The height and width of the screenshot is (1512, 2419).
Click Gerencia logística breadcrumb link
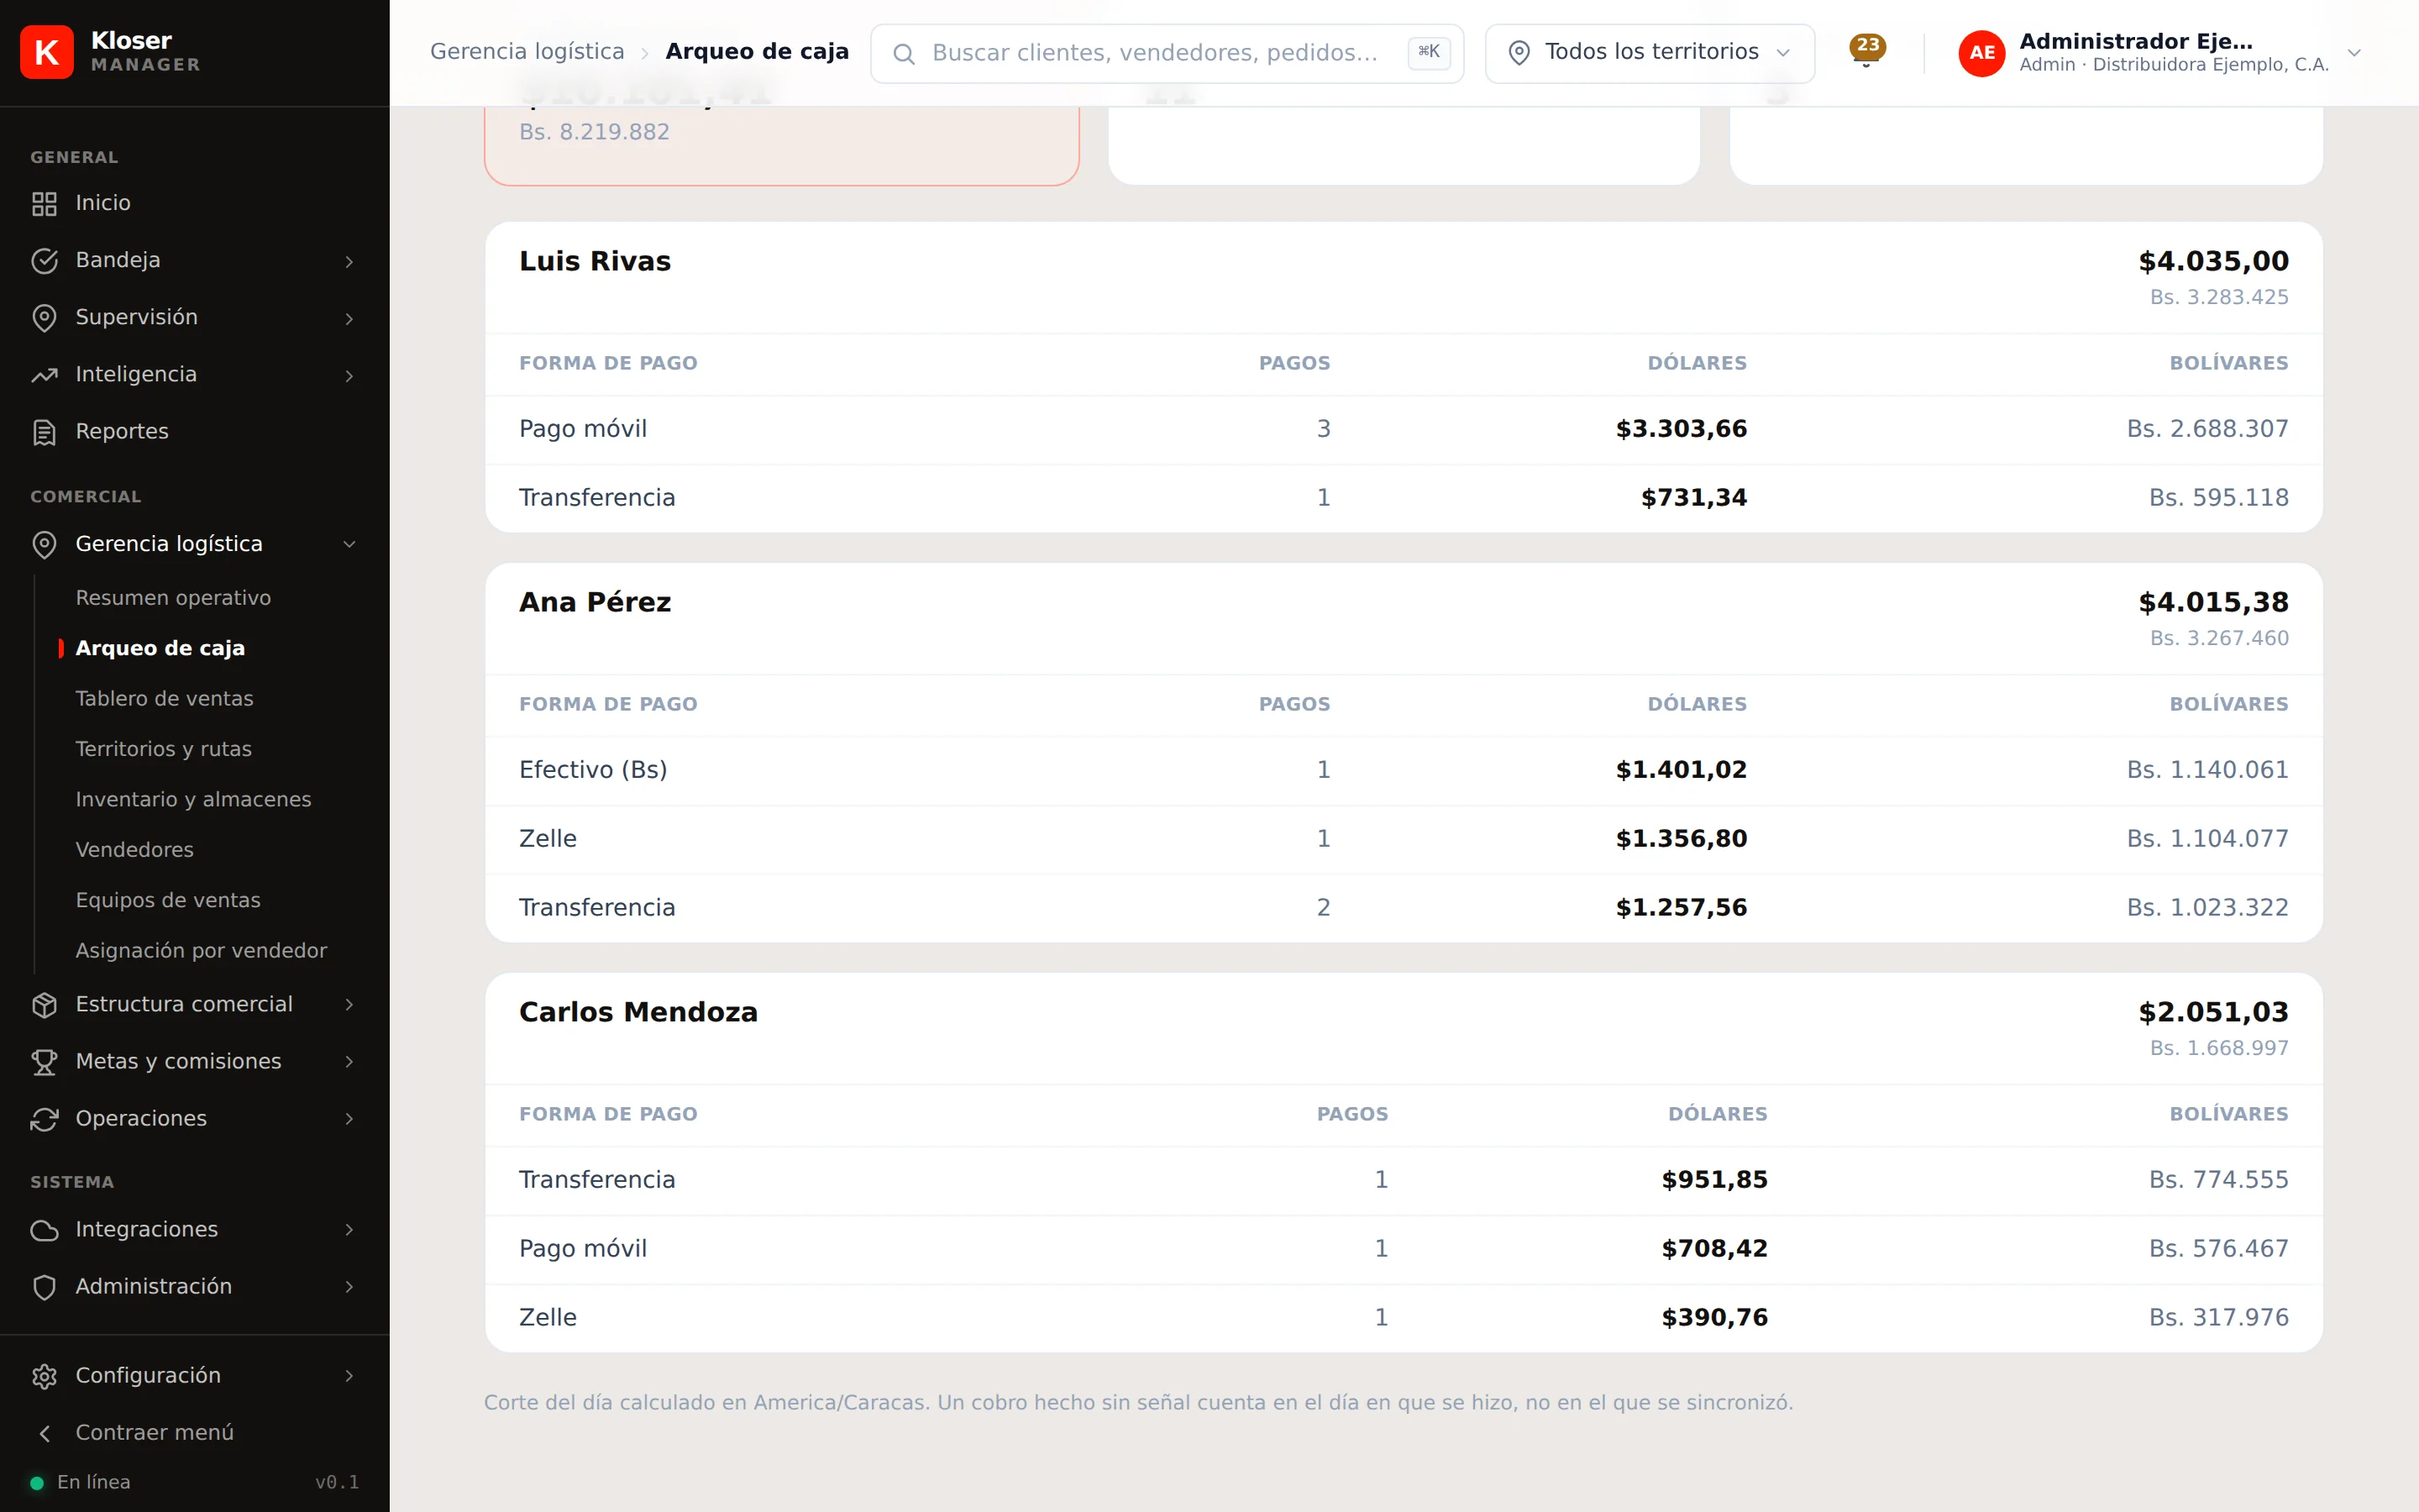(527, 51)
